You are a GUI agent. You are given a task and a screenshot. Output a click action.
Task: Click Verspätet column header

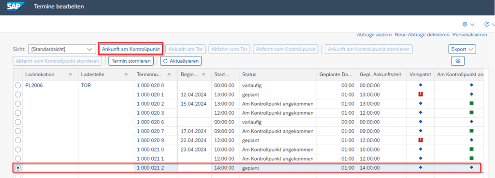point(420,75)
